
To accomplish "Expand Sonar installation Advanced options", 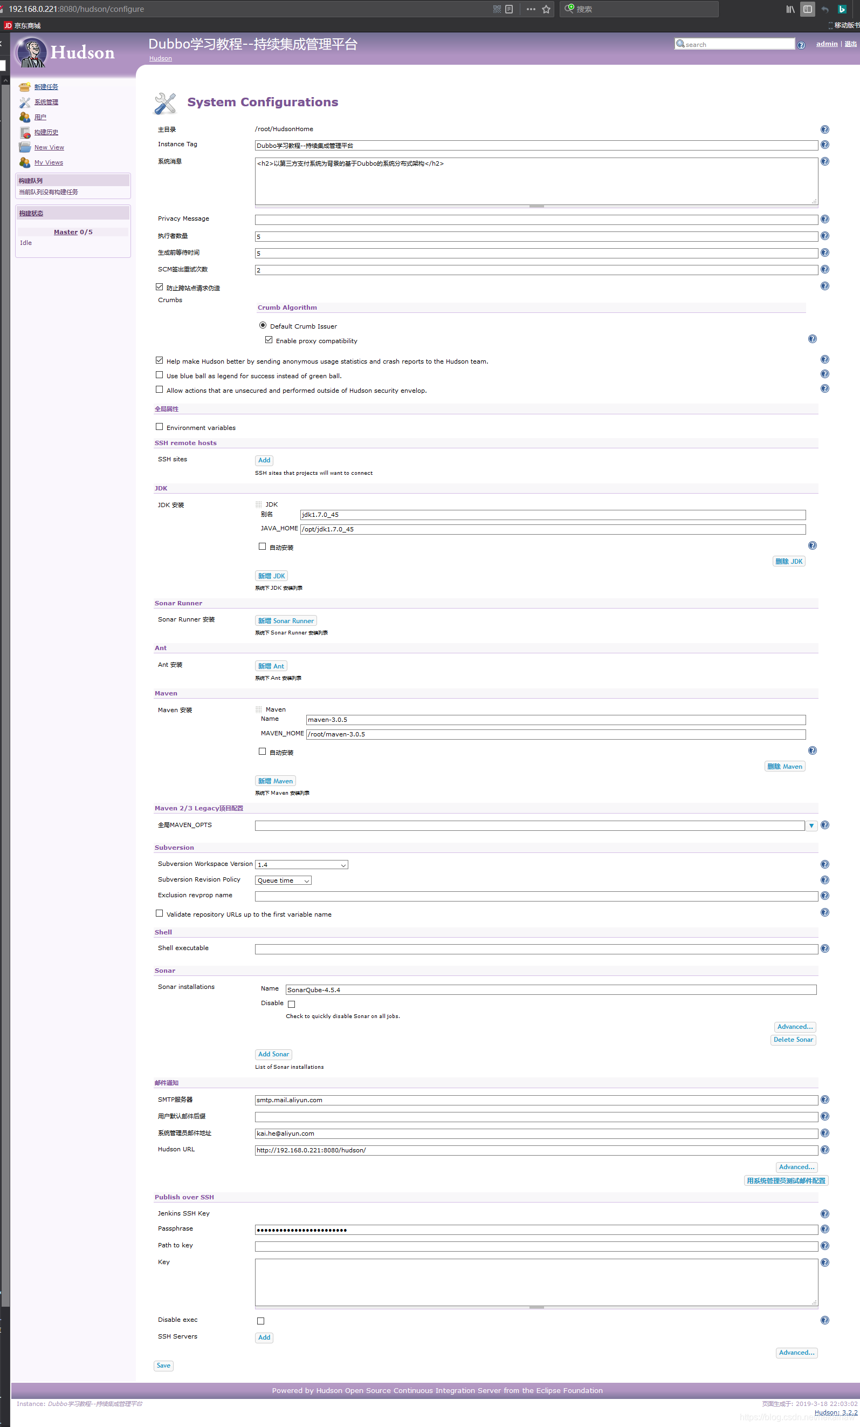I will pyautogui.click(x=795, y=1027).
